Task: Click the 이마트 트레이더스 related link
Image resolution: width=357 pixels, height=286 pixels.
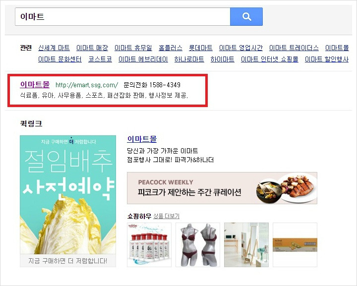Action: (294, 48)
